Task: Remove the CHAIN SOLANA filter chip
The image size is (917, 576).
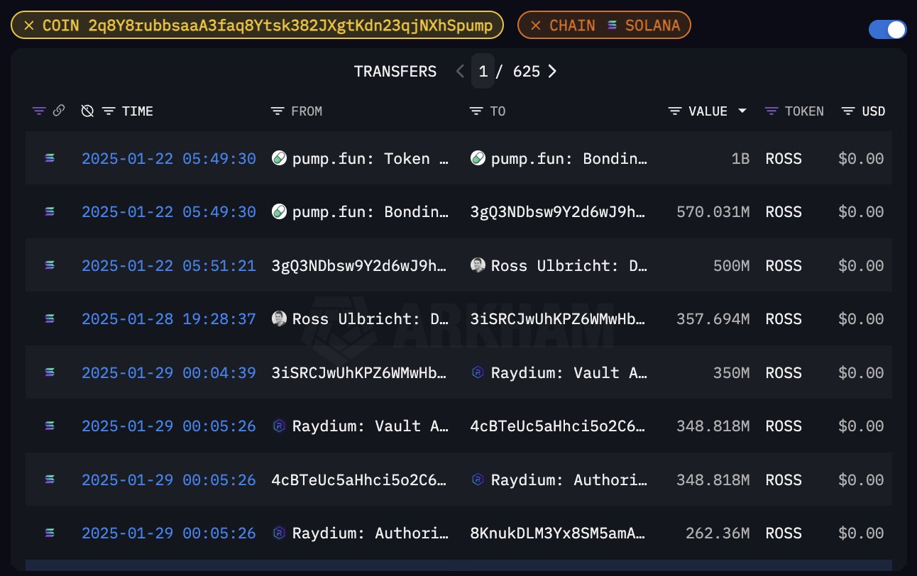Action: (x=536, y=26)
